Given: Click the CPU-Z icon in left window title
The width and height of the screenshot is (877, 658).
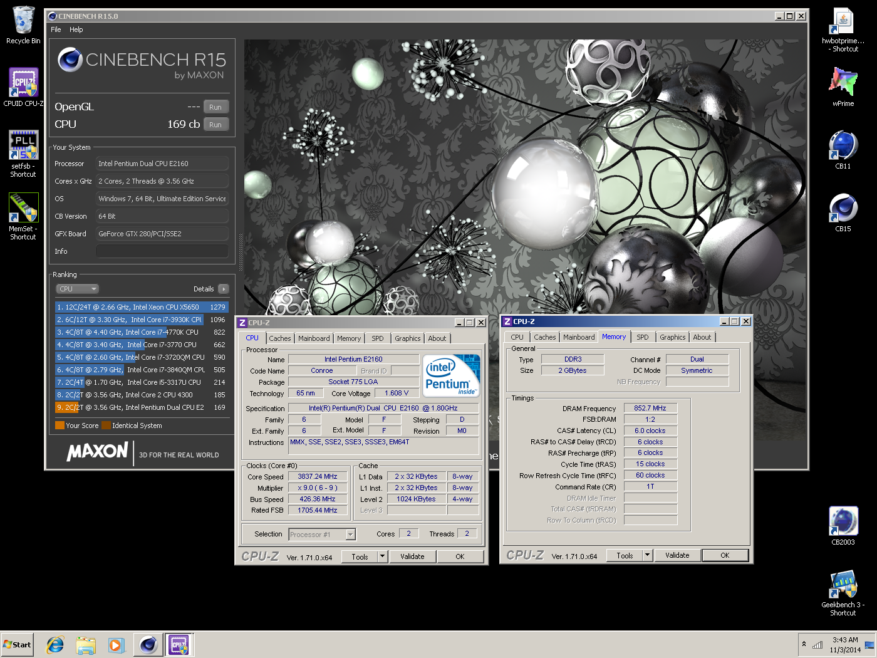Looking at the screenshot, I should tap(242, 323).
